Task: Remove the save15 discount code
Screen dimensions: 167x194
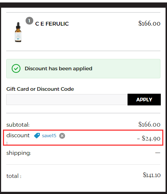Action: (62, 136)
